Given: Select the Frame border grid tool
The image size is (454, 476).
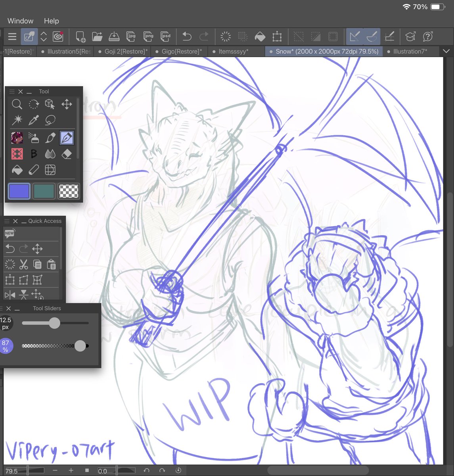Looking at the screenshot, I should [x=50, y=170].
